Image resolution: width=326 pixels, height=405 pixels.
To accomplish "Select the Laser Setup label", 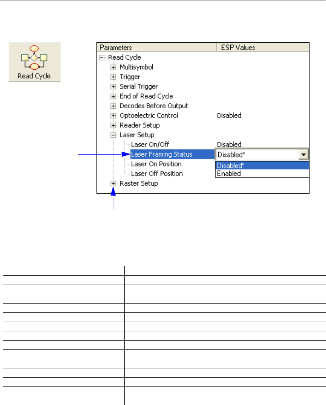I will pos(137,135).
